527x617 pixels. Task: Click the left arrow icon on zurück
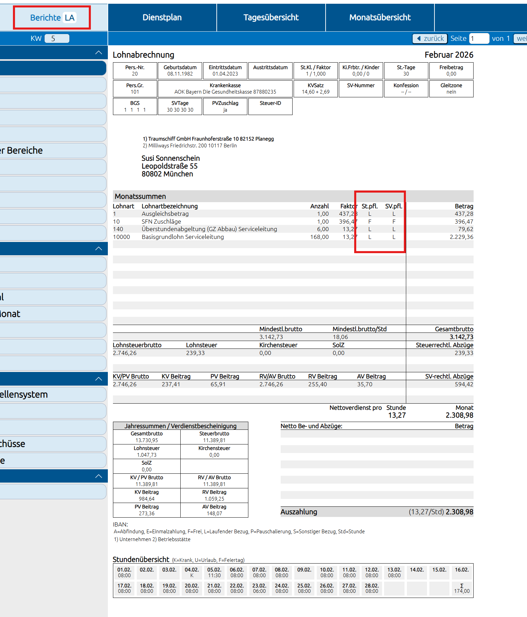[x=419, y=38]
